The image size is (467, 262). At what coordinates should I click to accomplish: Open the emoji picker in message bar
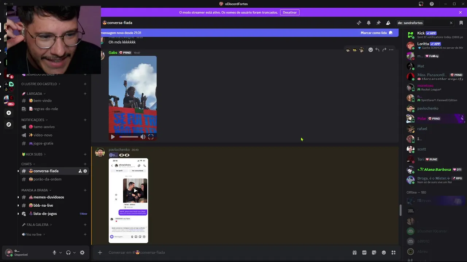coord(384,253)
